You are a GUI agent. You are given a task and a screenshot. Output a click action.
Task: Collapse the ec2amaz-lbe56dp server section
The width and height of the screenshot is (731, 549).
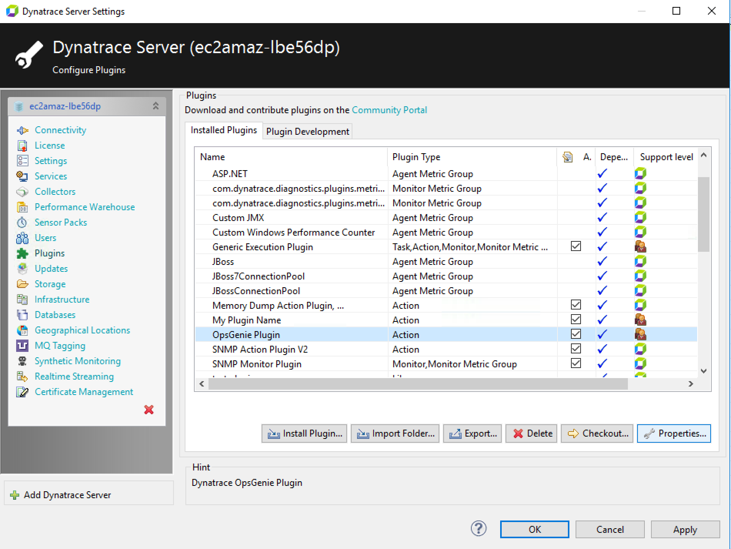click(x=156, y=106)
